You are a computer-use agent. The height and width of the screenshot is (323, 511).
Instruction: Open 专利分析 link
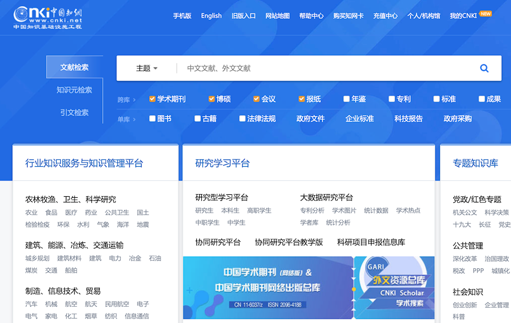pos(312,211)
